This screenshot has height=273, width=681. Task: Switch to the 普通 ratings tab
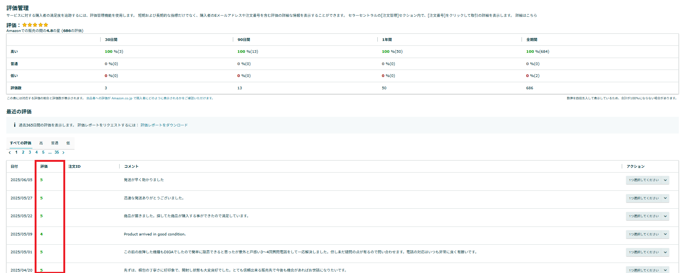(x=55, y=143)
